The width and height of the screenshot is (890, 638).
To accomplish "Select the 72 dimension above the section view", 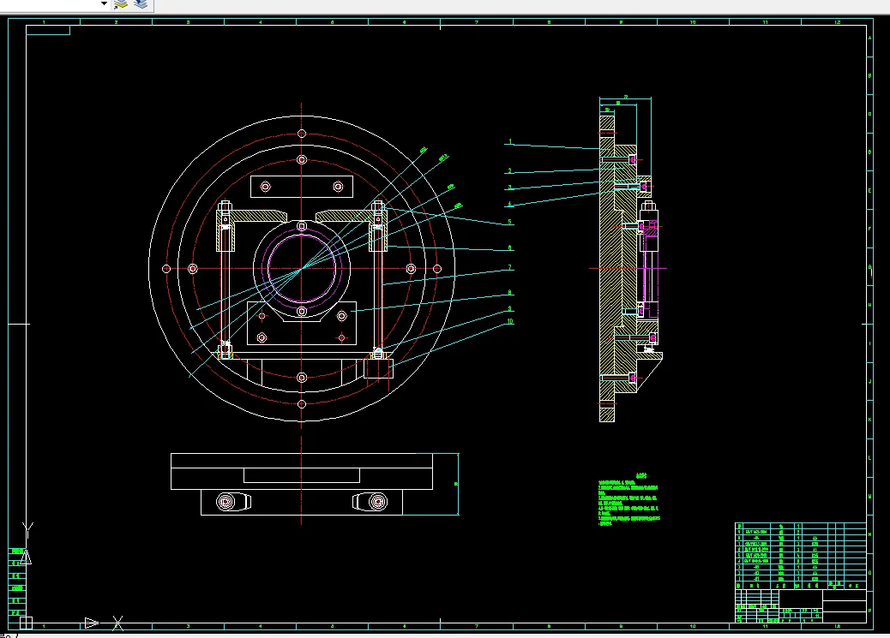I will coord(626,97).
